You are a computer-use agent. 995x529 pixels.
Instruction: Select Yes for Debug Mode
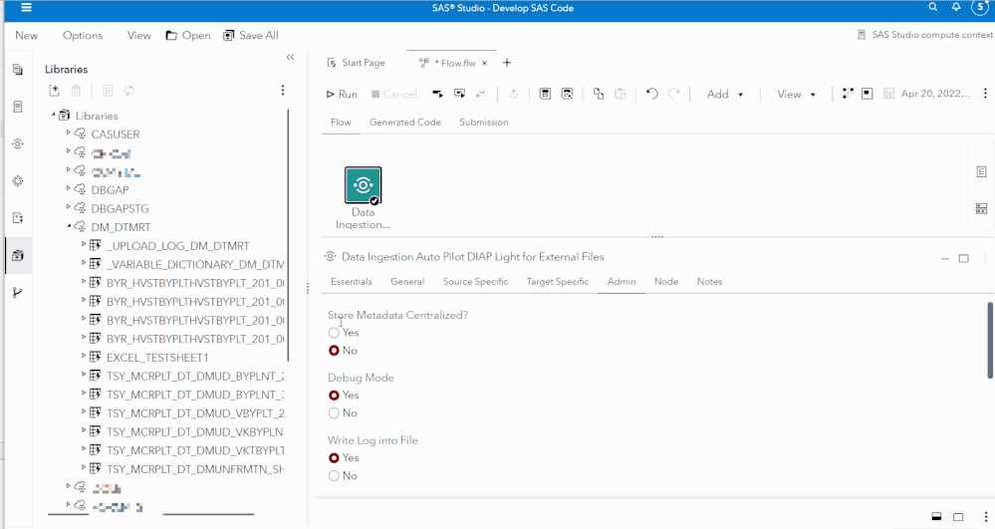[x=334, y=395]
